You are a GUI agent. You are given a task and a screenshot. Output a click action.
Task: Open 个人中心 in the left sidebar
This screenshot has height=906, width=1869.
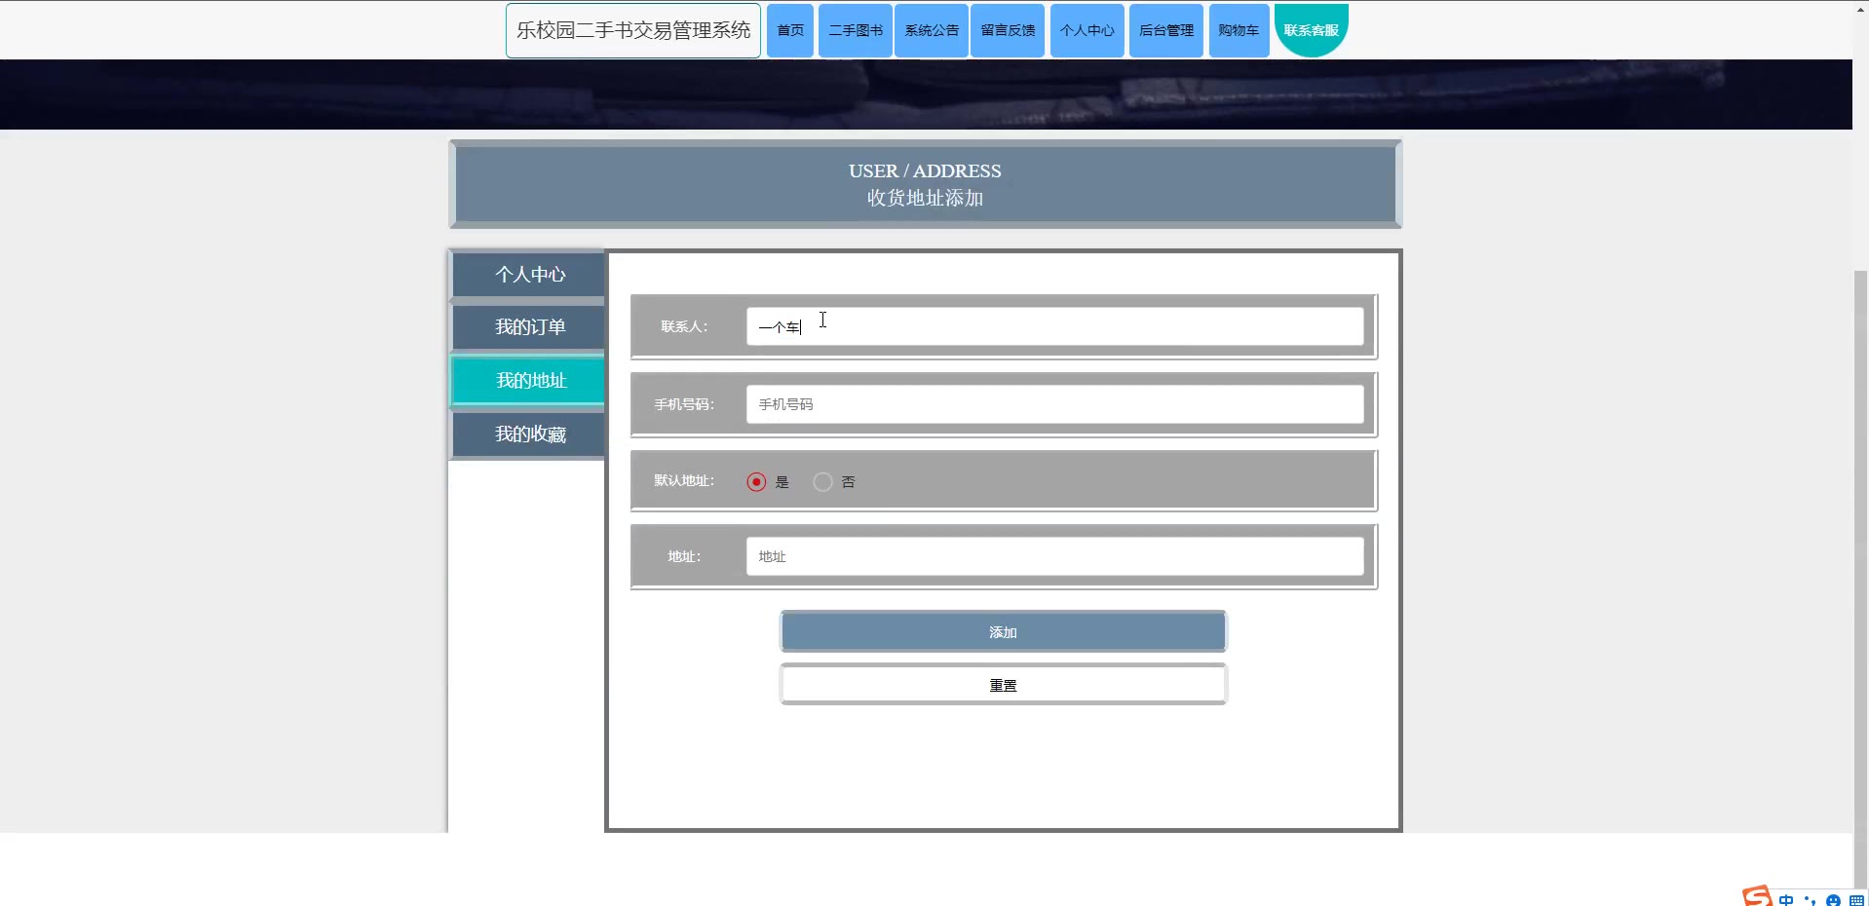(x=529, y=274)
